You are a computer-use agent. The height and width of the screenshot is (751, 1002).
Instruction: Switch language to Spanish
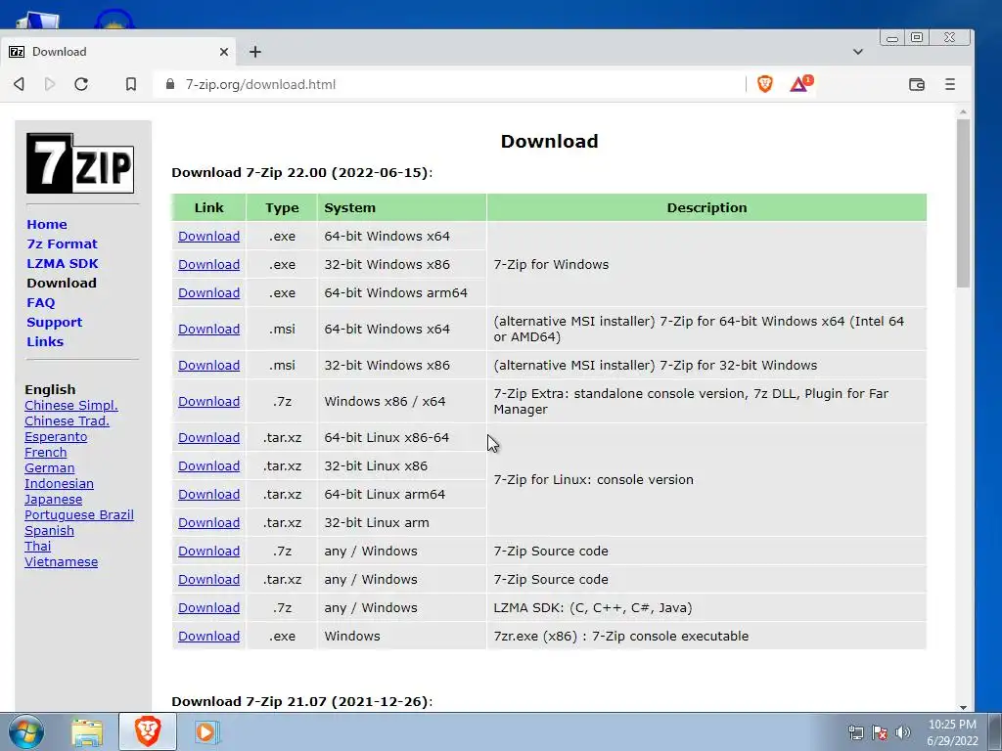click(49, 531)
